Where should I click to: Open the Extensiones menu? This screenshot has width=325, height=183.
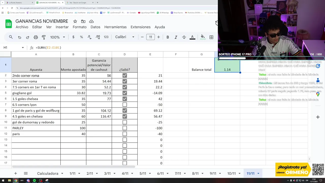click(x=140, y=27)
